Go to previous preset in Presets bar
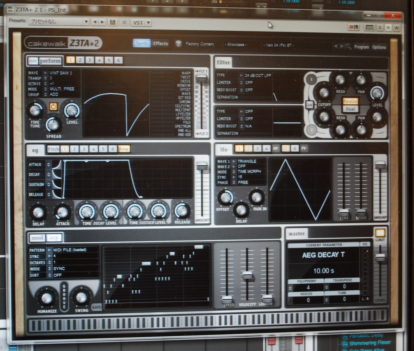 coord(95,22)
